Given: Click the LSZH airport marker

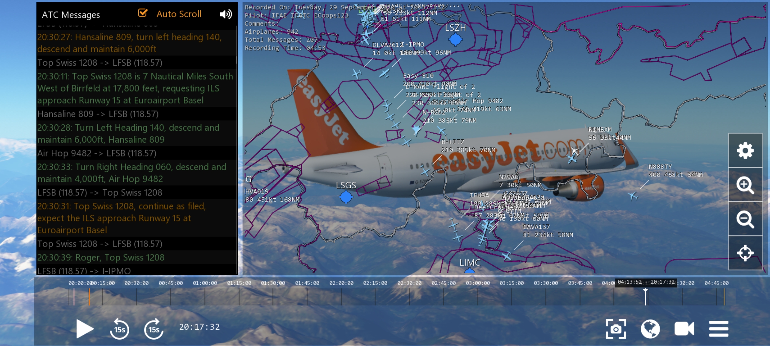Looking at the screenshot, I should (455, 40).
